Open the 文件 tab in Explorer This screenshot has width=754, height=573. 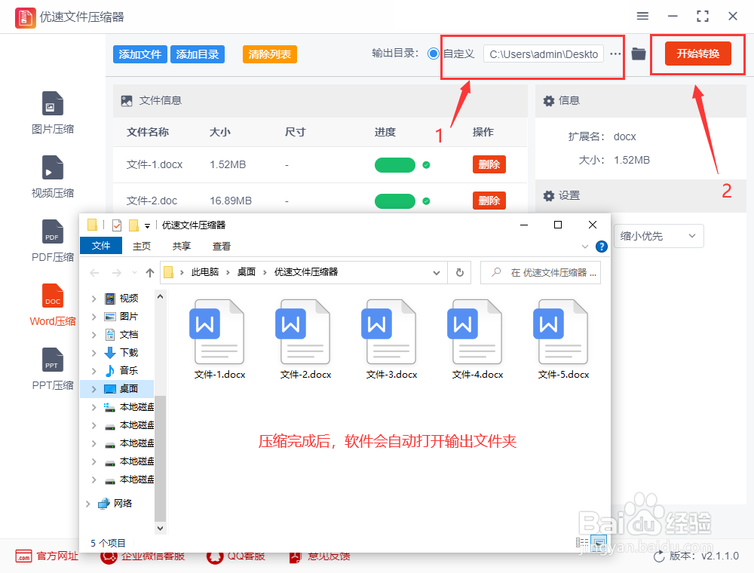point(101,246)
